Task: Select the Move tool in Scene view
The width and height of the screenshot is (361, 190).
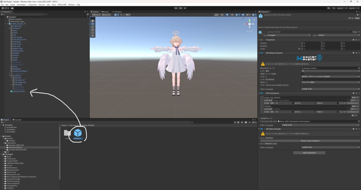Action: pos(93,24)
